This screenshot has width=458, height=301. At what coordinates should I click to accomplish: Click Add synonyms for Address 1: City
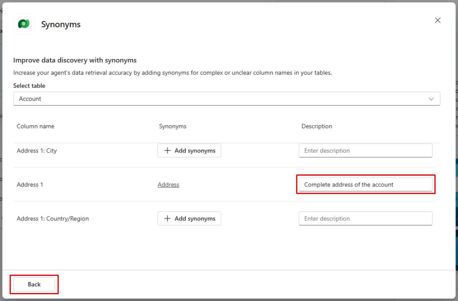(x=189, y=150)
